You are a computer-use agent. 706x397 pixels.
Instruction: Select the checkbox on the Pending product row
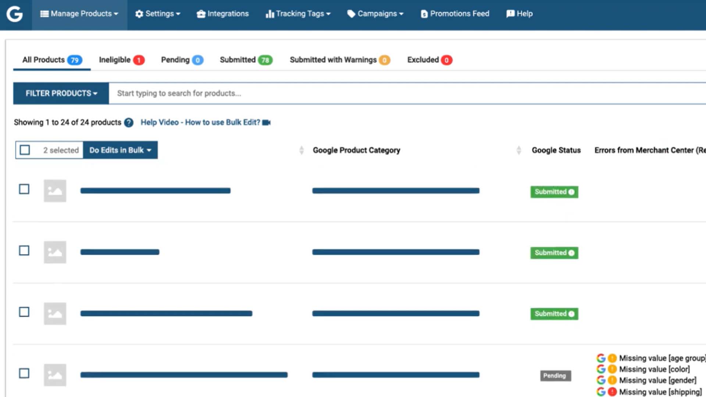[x=24, y=373]
